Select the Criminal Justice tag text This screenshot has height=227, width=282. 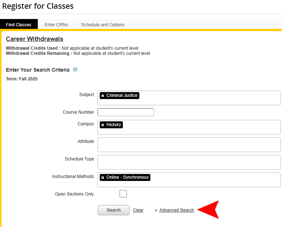pyautogui.click(x=122, y=95)
